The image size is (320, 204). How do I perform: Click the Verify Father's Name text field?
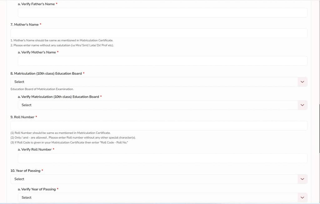point(162,13)
